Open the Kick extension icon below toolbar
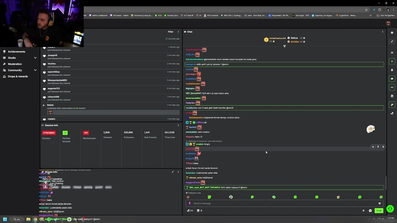This screenshot has height=223, width=397. [x=388, y=23]
